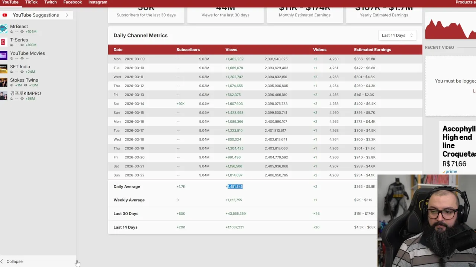Open the Ascophyll High end line advertisement
The width and height of the screenshot is (476, 267).
click(x=459, y=141)
